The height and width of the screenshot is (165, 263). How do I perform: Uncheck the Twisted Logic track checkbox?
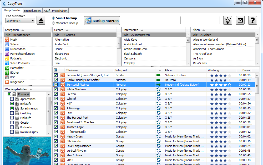pos(56,127)
